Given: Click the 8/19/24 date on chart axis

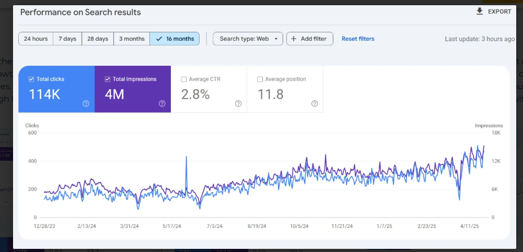Looking at the screenshot, I should 257,226.
